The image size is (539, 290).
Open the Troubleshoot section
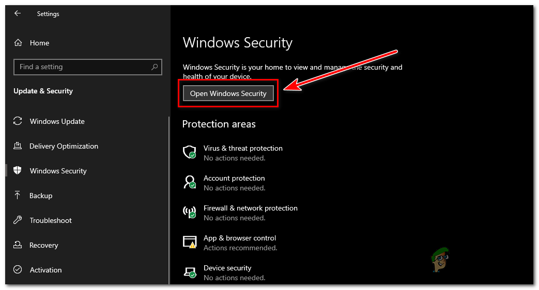tap(51, 220)
